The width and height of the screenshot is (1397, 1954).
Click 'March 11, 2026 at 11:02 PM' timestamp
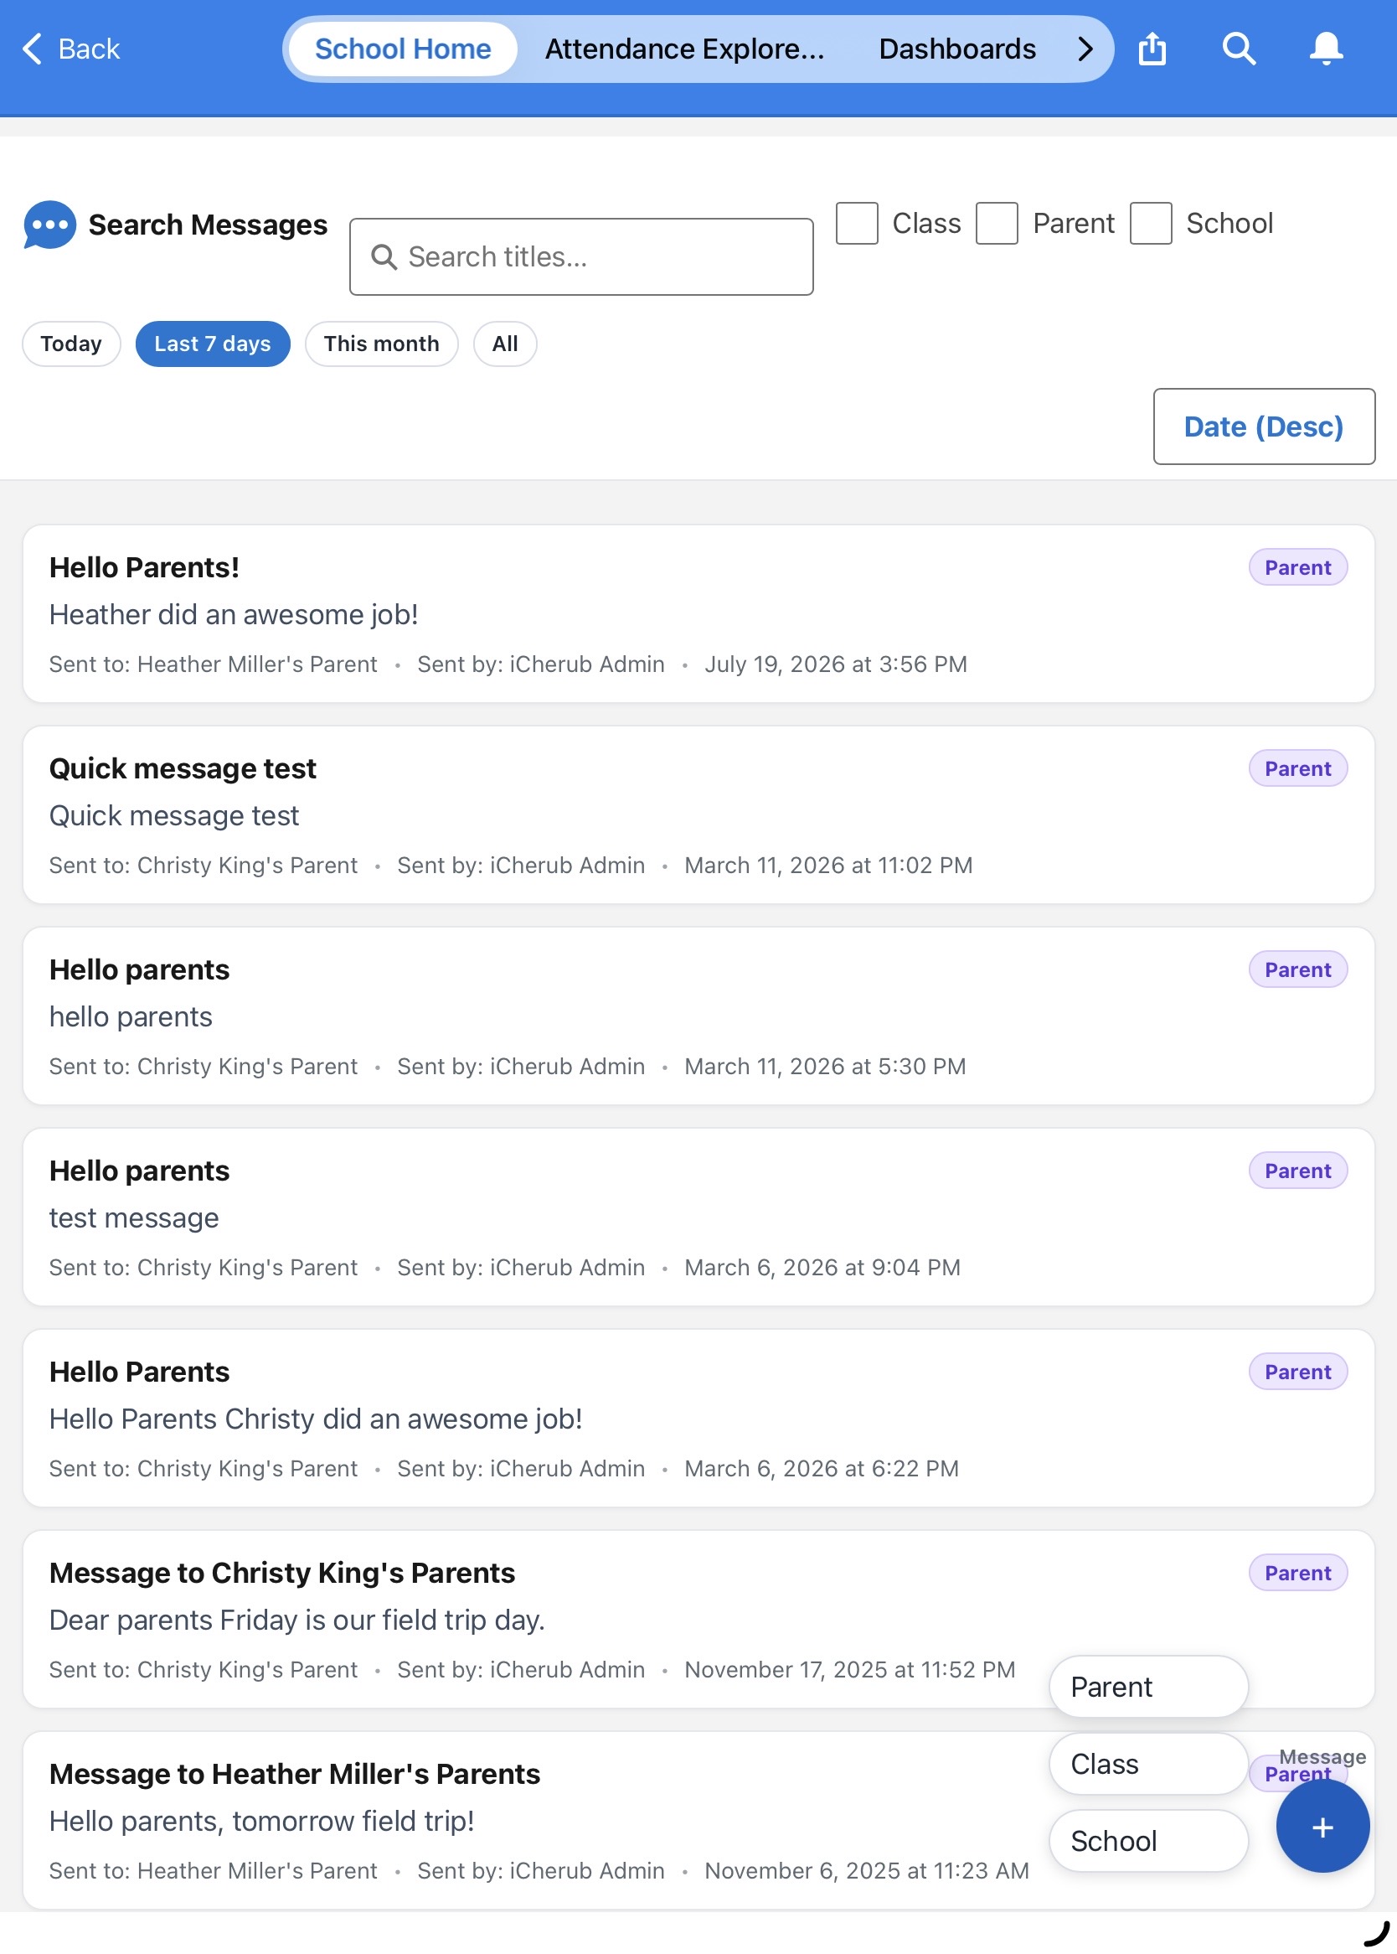click(827, 866)
